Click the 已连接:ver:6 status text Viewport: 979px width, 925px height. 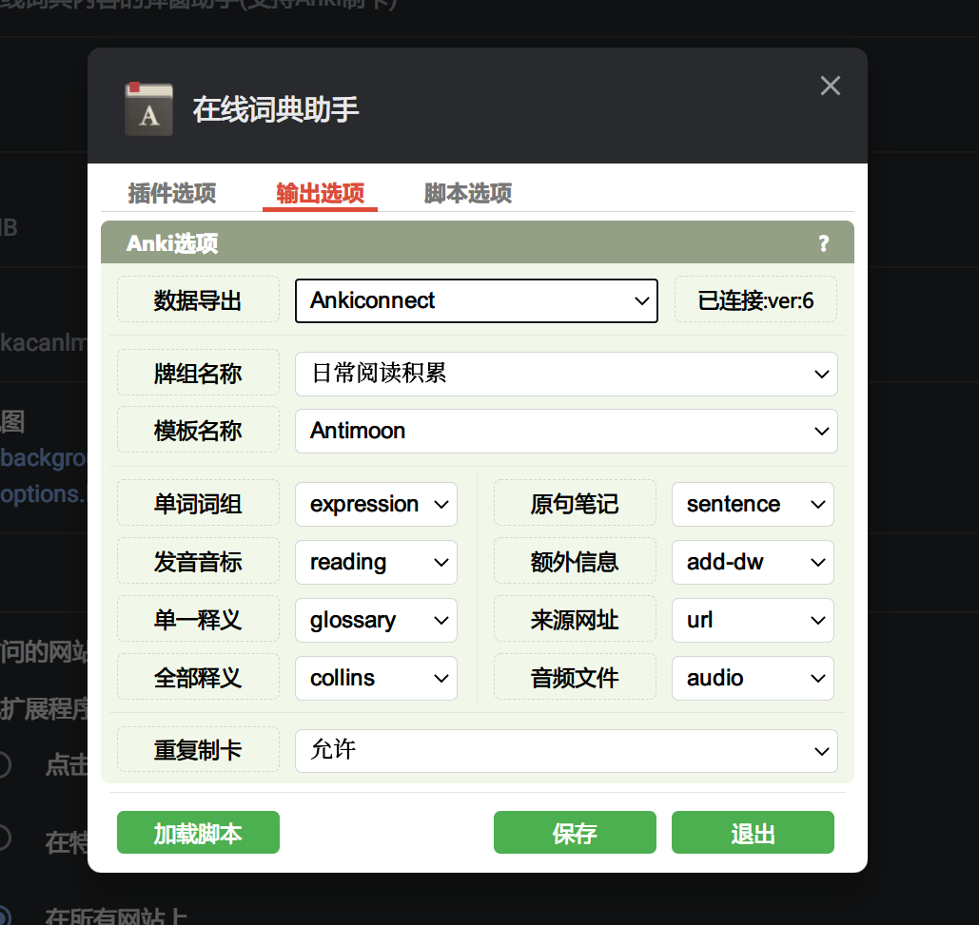755,300
